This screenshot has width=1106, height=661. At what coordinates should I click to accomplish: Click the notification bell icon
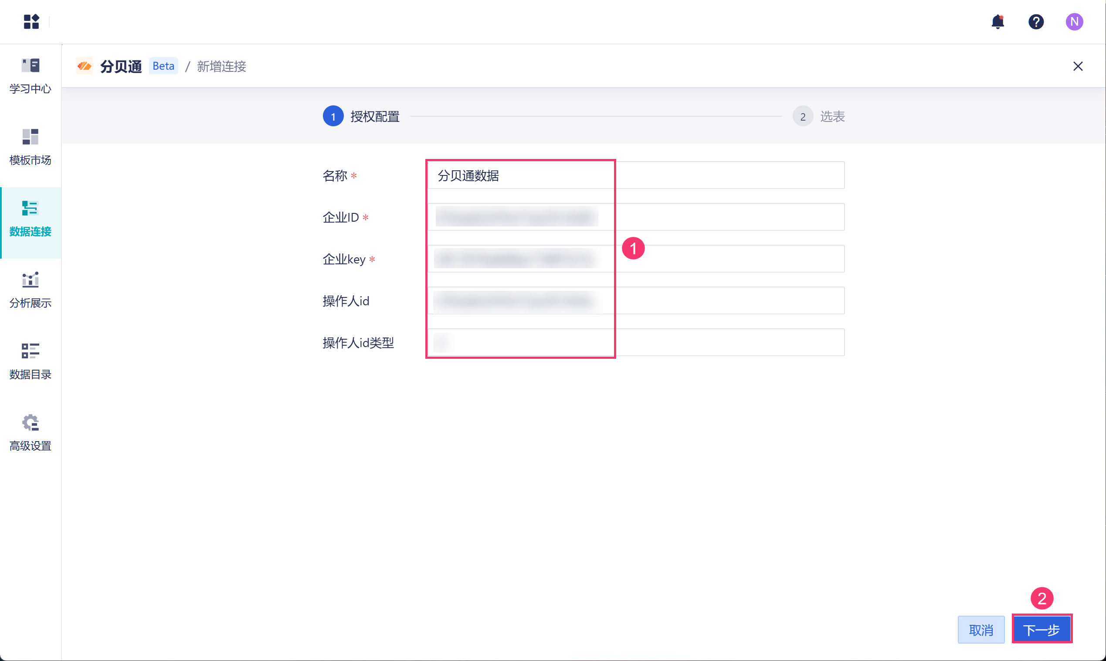[x=997, y=21]
